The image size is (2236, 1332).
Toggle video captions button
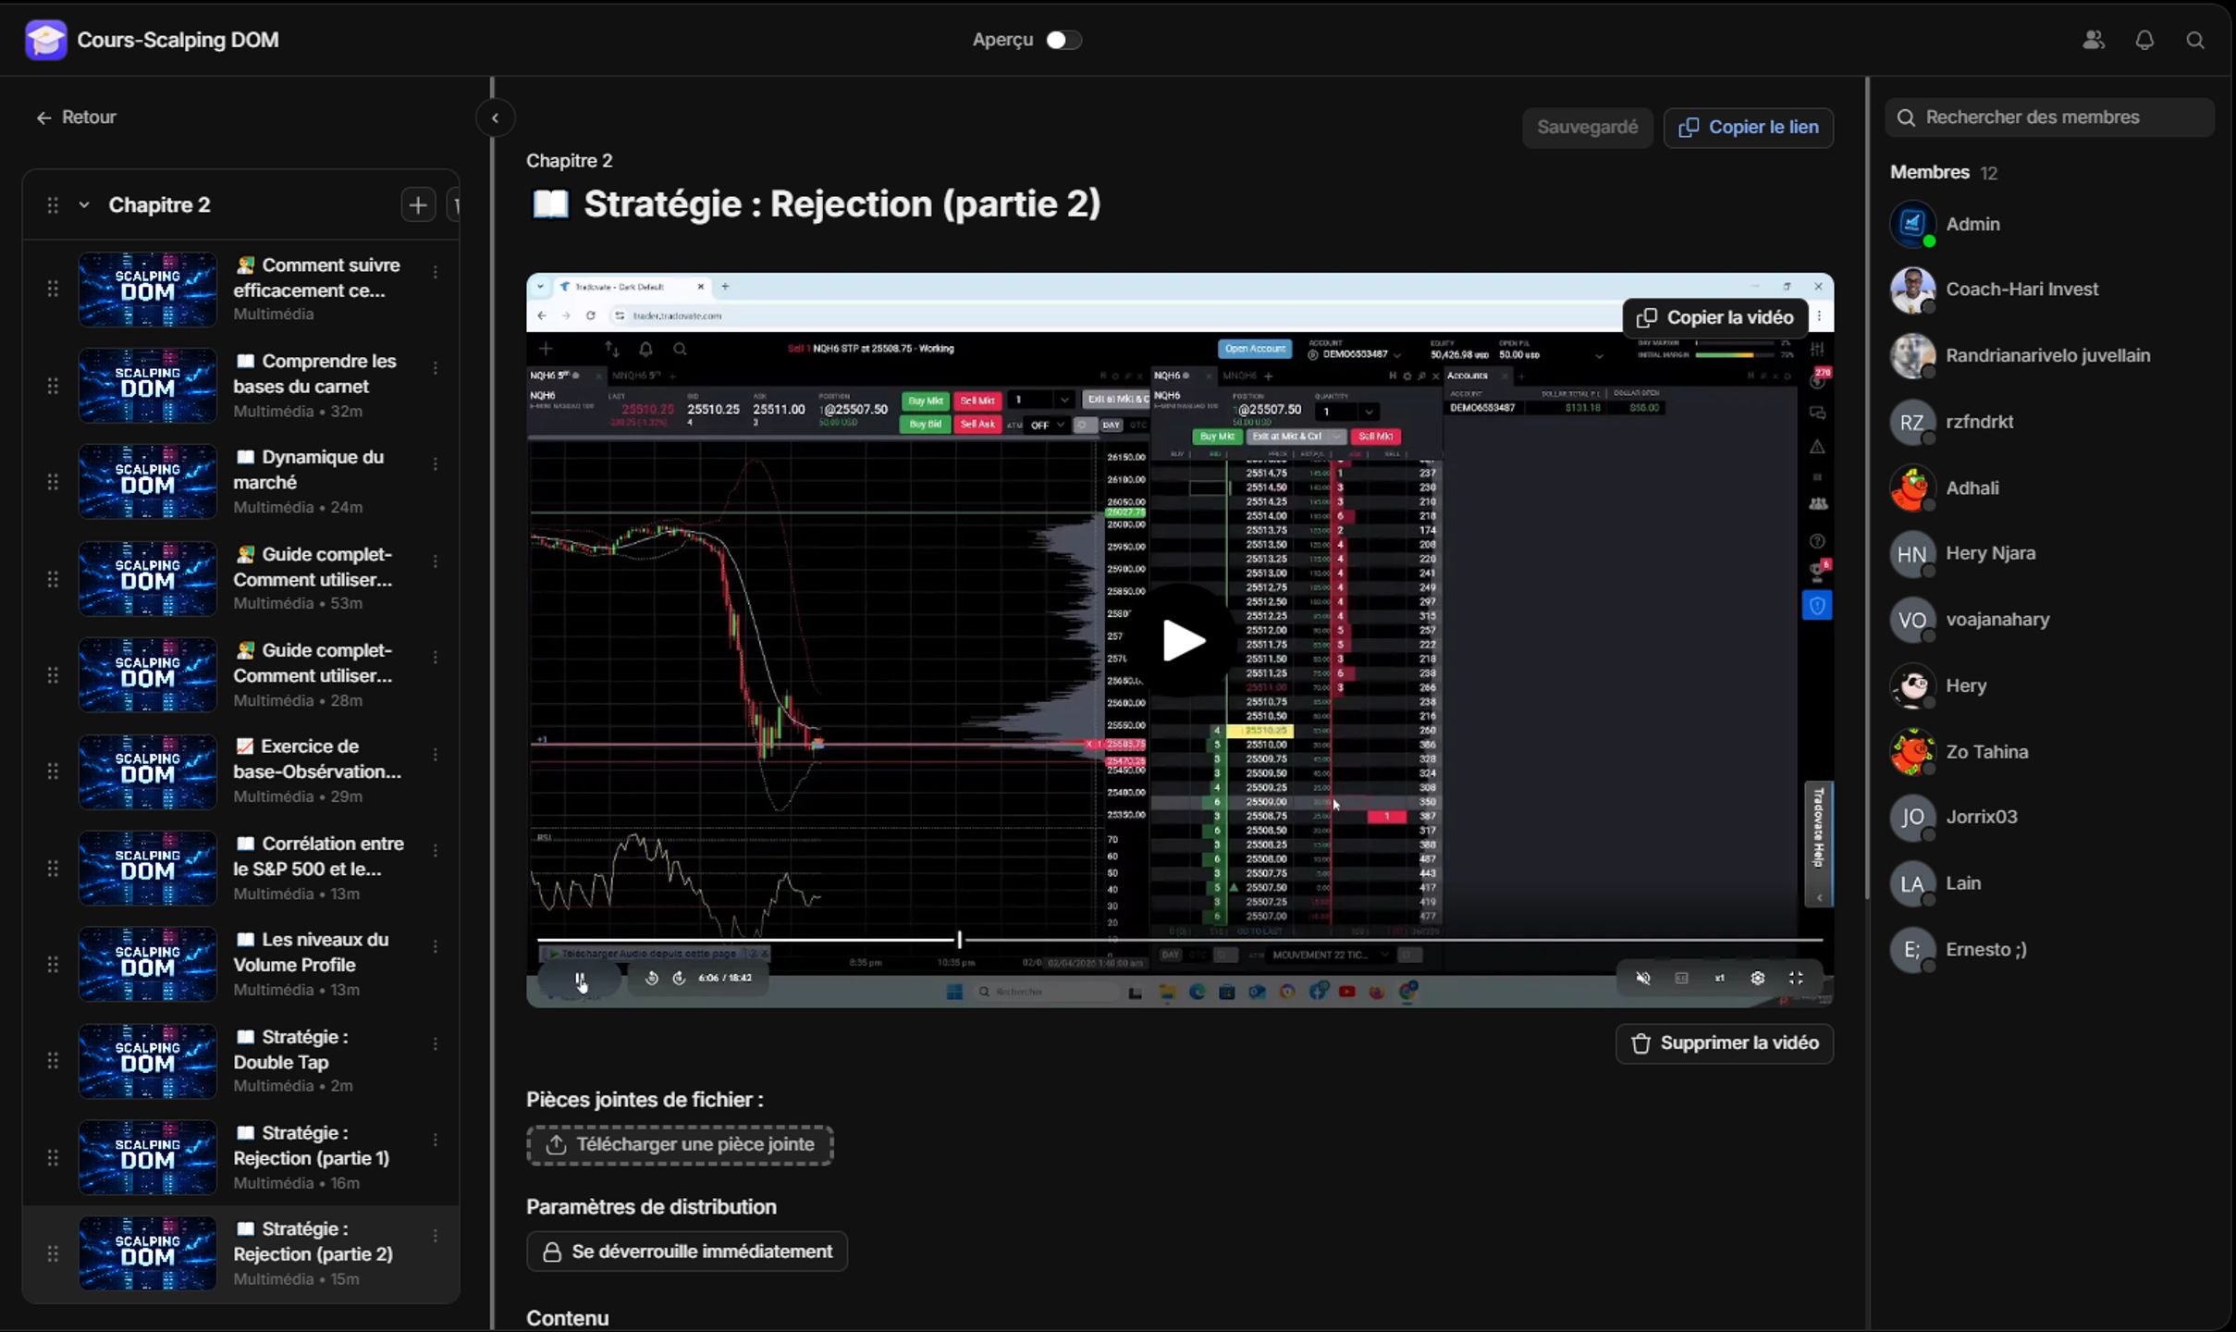1682,978
